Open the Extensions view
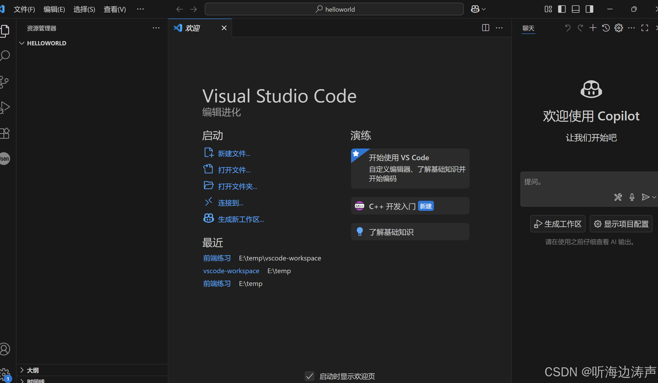658x383 pixels. coord(5,133)
